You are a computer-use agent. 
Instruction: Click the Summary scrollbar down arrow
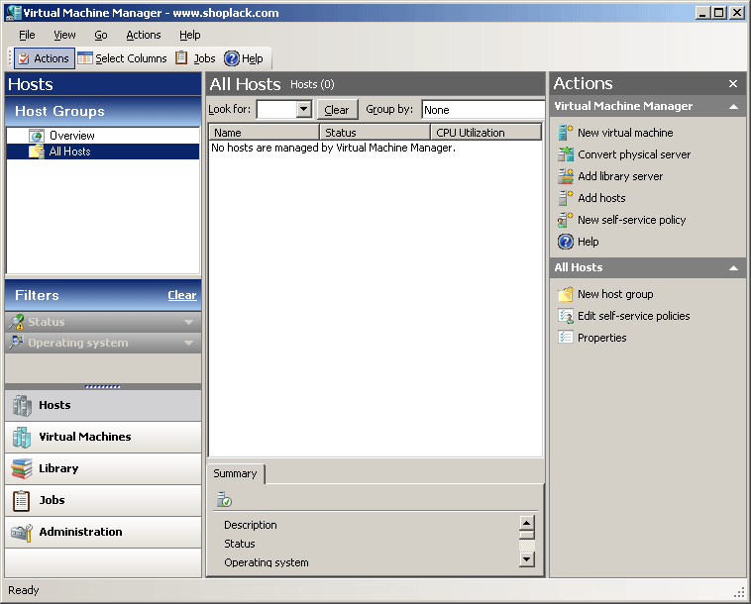pos(527,559)
